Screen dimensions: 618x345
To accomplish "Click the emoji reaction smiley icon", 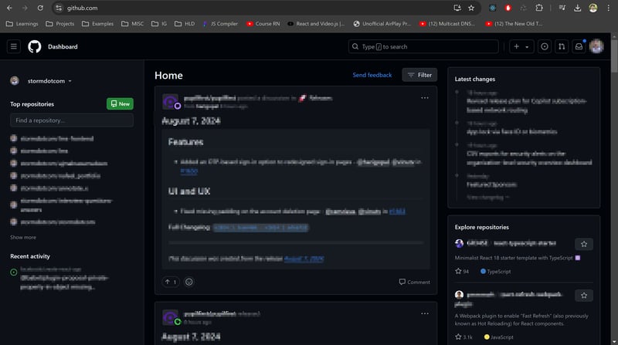I will (x=189, y=282).
